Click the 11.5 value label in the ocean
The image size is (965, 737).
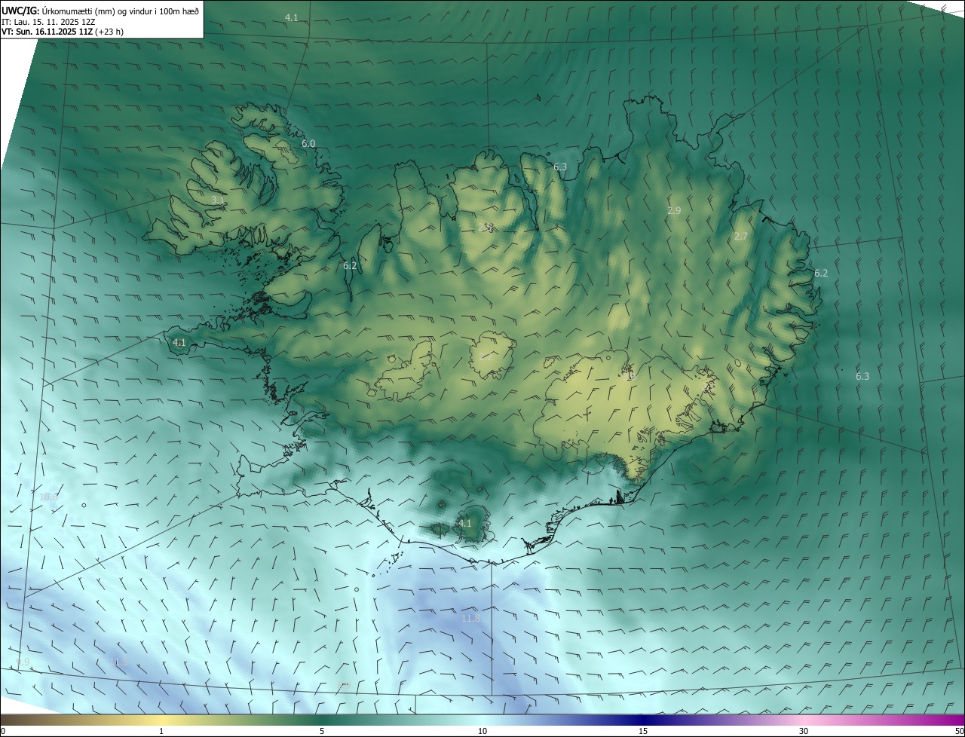(x=119, y=662)
